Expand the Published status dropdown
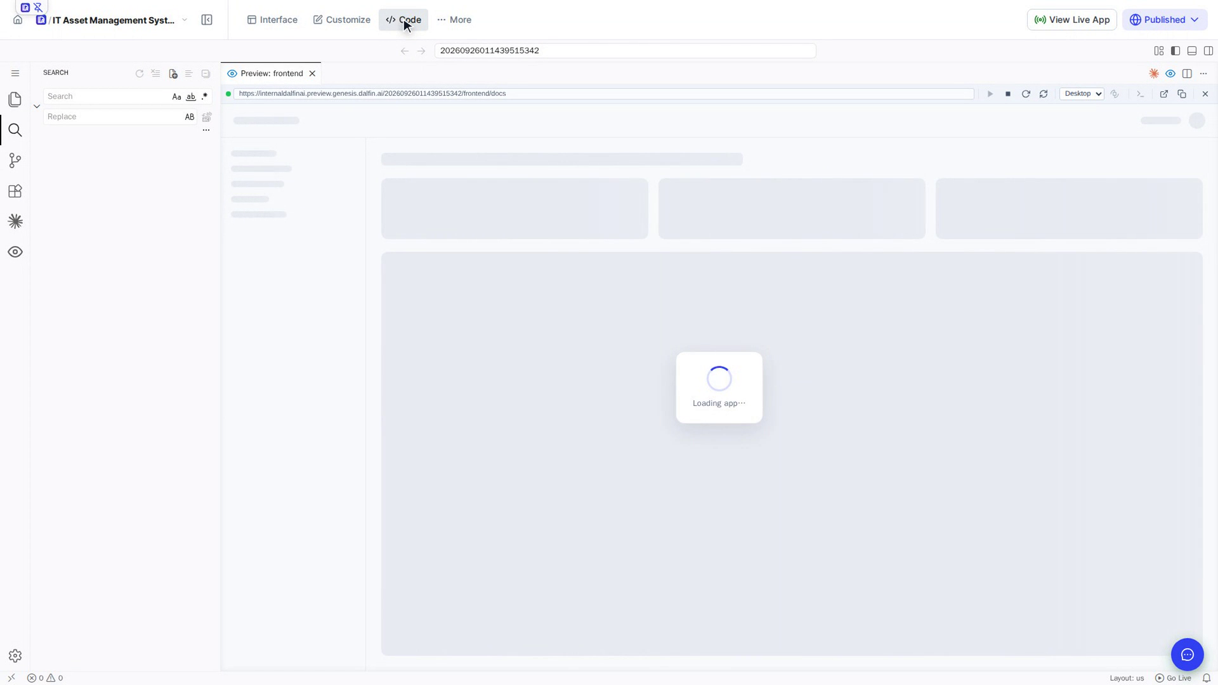Image resolution: width=1218 pixels, height=685 pixels. pyautogui.click(x=1165, y=20)
